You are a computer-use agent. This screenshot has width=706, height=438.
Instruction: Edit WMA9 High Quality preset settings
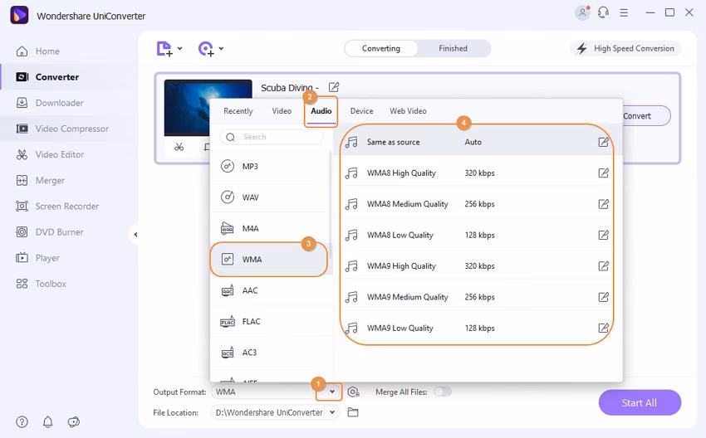603,266
